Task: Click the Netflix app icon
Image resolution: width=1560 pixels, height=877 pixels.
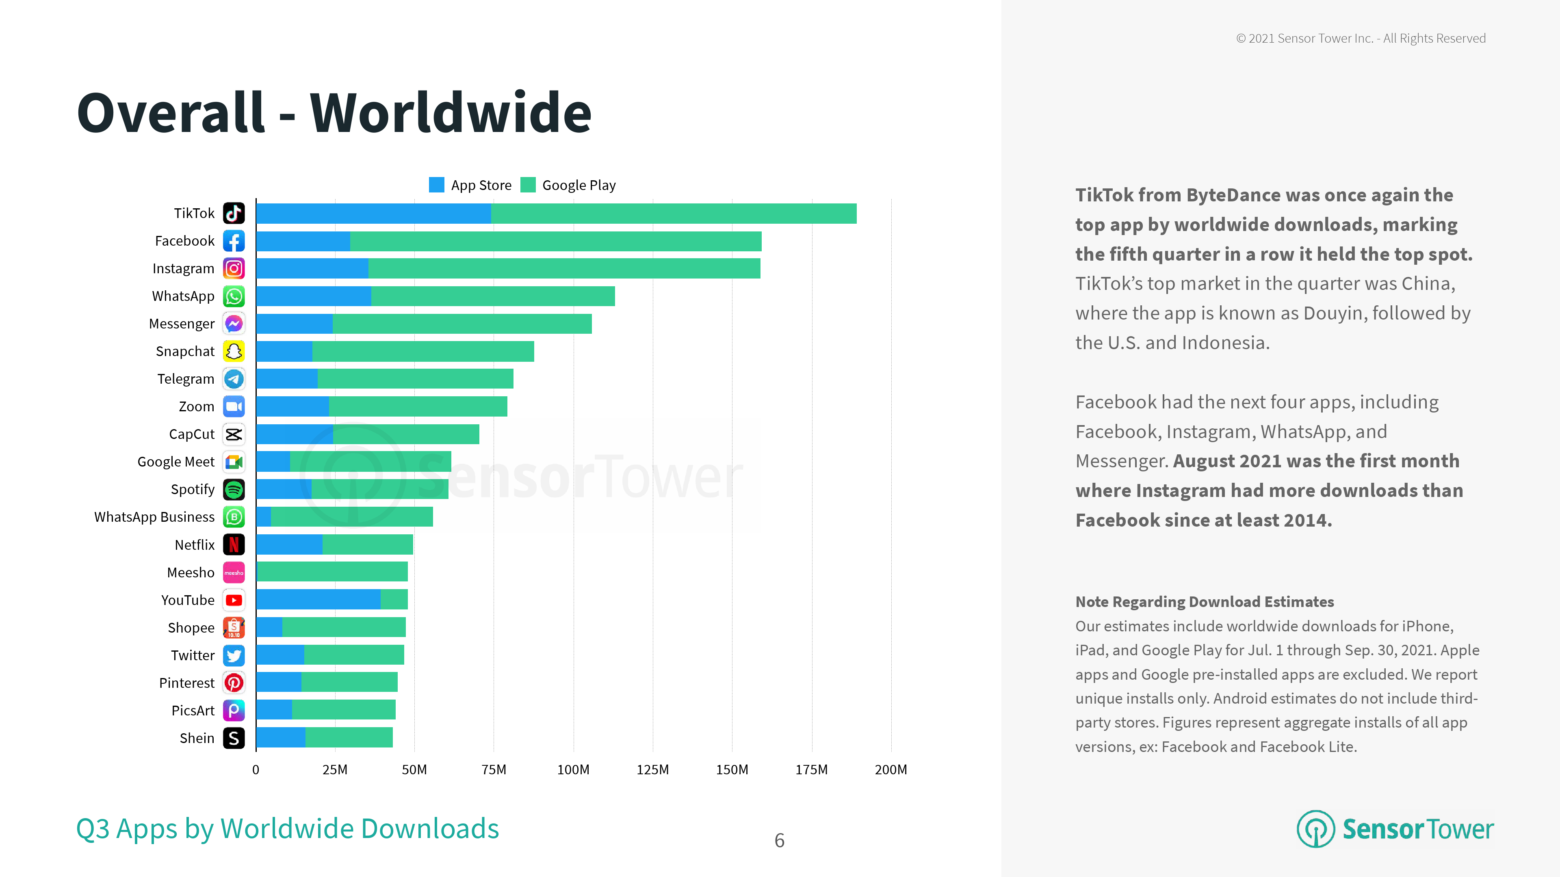Action: pos(234,545)
